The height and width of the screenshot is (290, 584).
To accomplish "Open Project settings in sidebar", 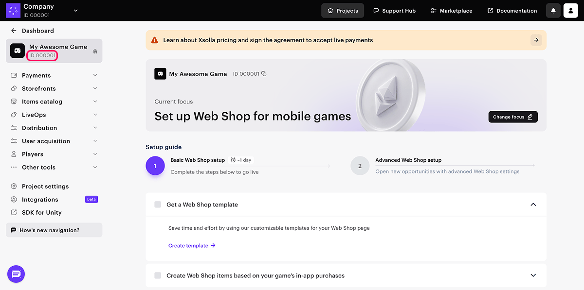I will [x=45, y=187].
